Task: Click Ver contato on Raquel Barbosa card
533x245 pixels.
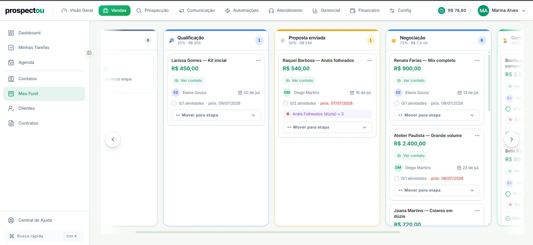Action: [299, 80]
